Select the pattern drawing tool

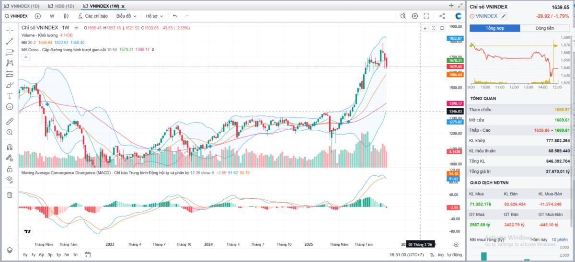[10, 63]
